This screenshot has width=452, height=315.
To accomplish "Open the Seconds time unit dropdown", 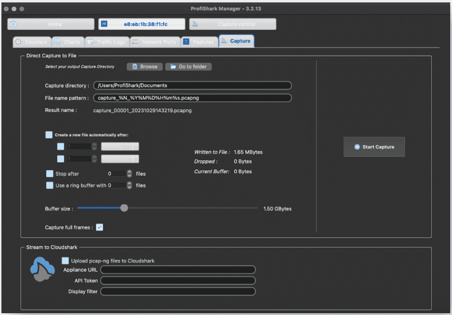I will click(120, 146).
